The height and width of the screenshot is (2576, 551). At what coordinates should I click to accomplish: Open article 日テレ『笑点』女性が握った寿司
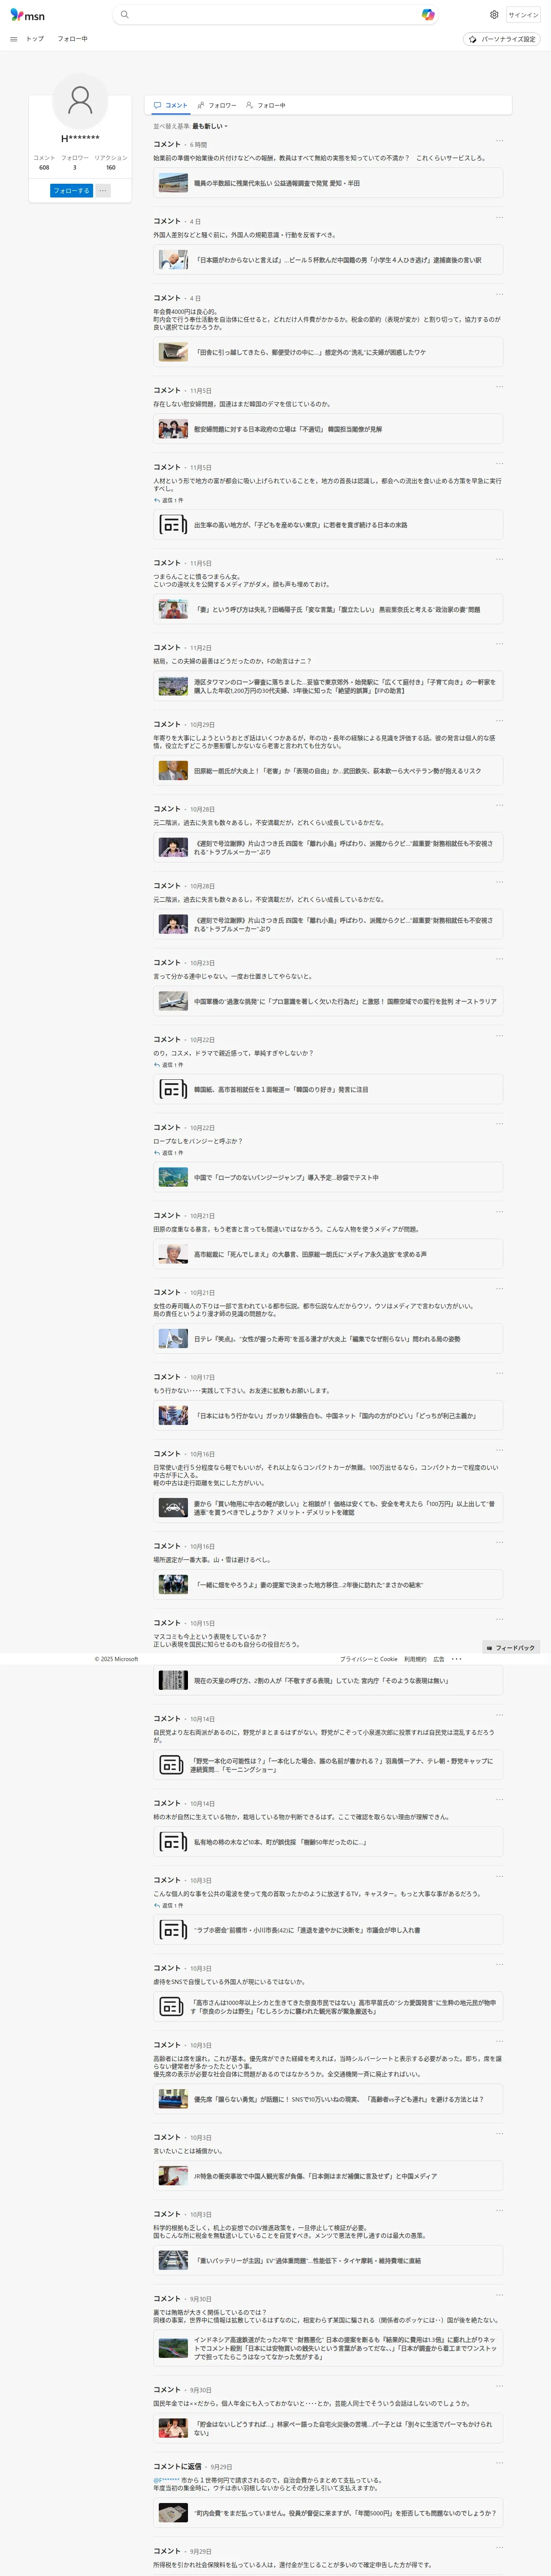(x=327, y=1339)
